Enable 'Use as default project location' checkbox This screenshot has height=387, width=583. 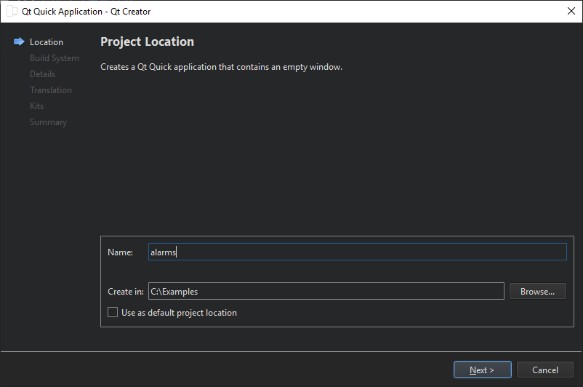pyautogui.click(x=113, y=313)
